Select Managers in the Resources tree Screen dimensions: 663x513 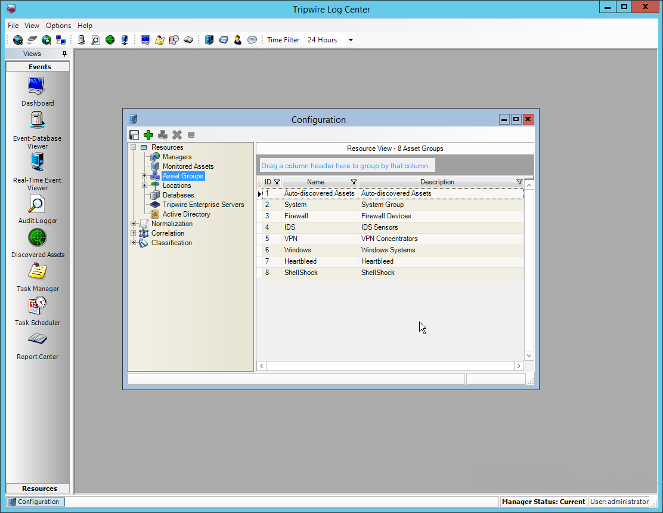pos(177,157)
